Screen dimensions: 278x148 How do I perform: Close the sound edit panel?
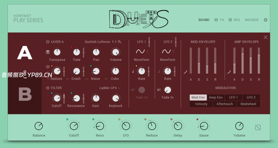(x=266, y=37)
